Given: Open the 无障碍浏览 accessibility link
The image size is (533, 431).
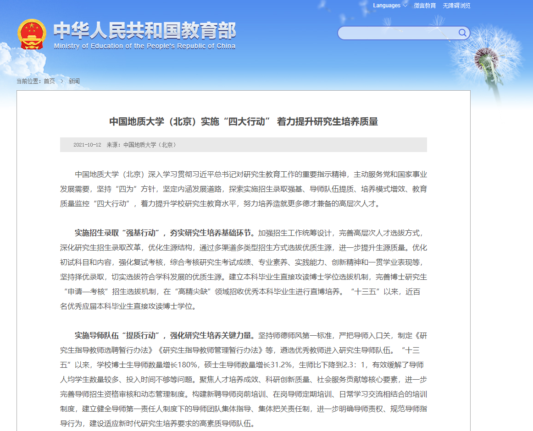Looking at the screenshot, I should click(456, 5).
